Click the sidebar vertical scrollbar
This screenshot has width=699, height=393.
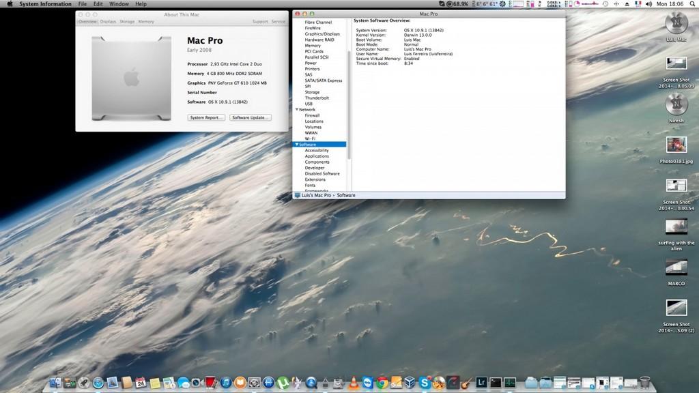pos(349,102)
